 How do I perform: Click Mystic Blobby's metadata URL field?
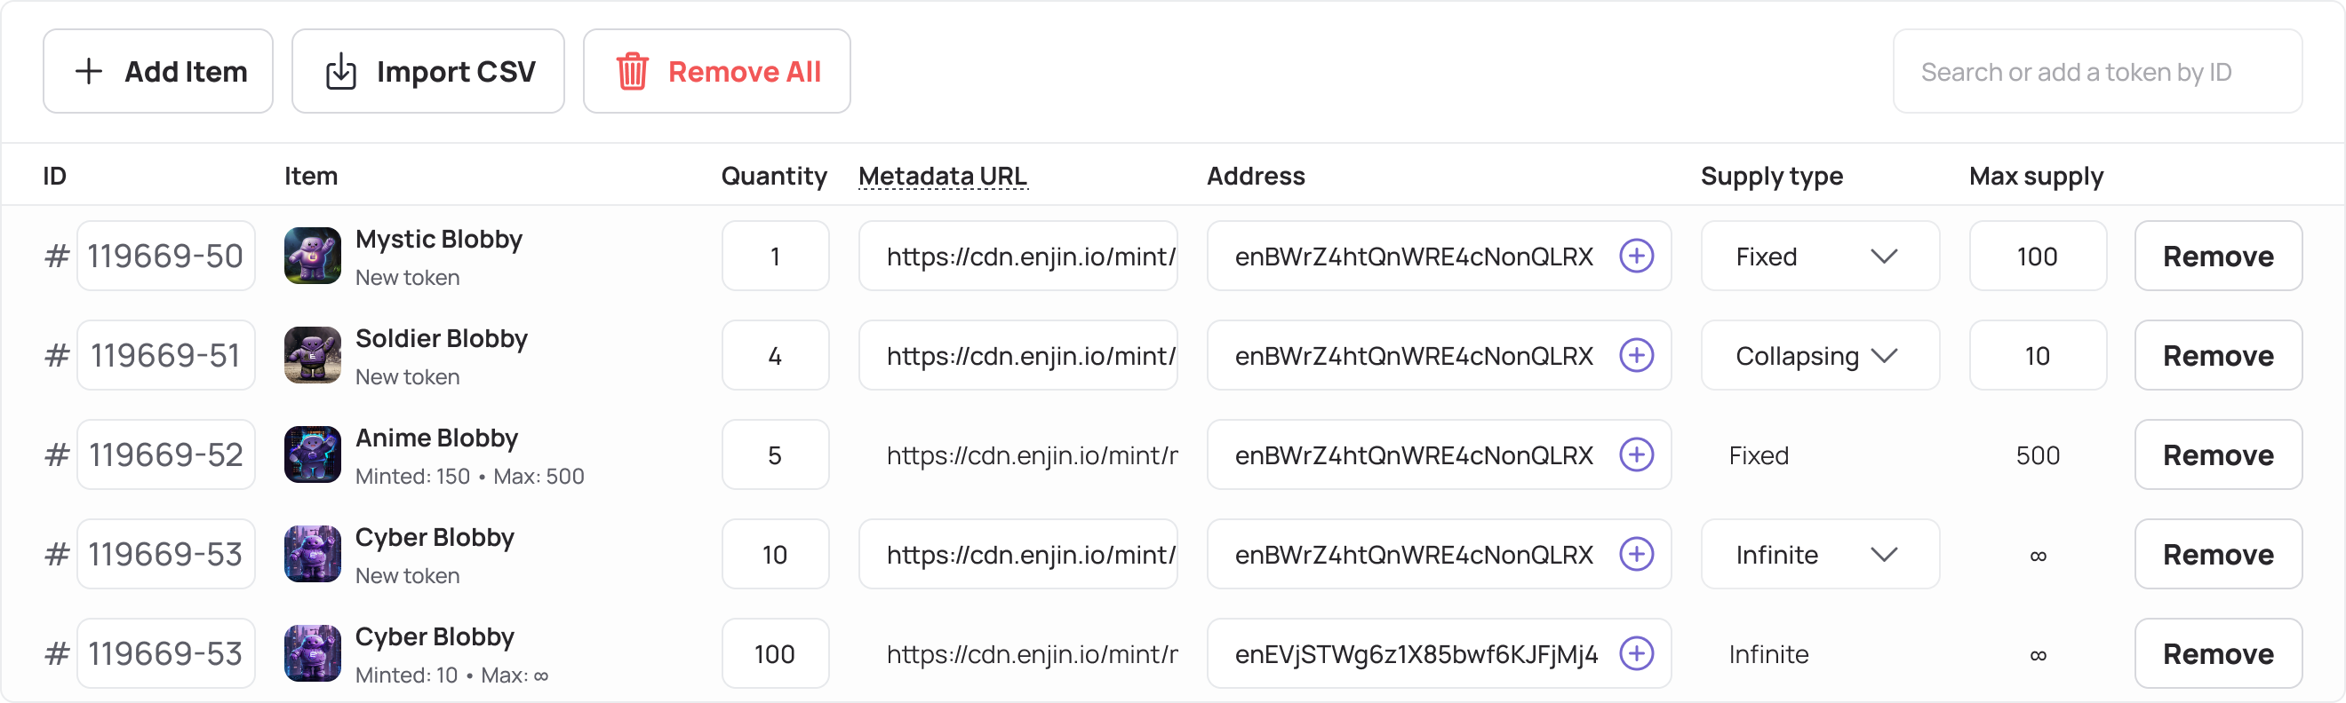tap(1017, 257)
